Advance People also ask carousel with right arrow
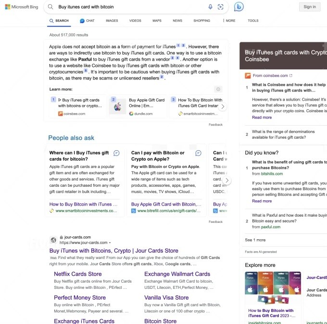 tap(227, 181)
